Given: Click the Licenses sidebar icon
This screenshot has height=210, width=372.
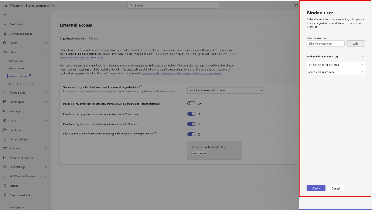Looking at the screenshot, I should (5, 186).
